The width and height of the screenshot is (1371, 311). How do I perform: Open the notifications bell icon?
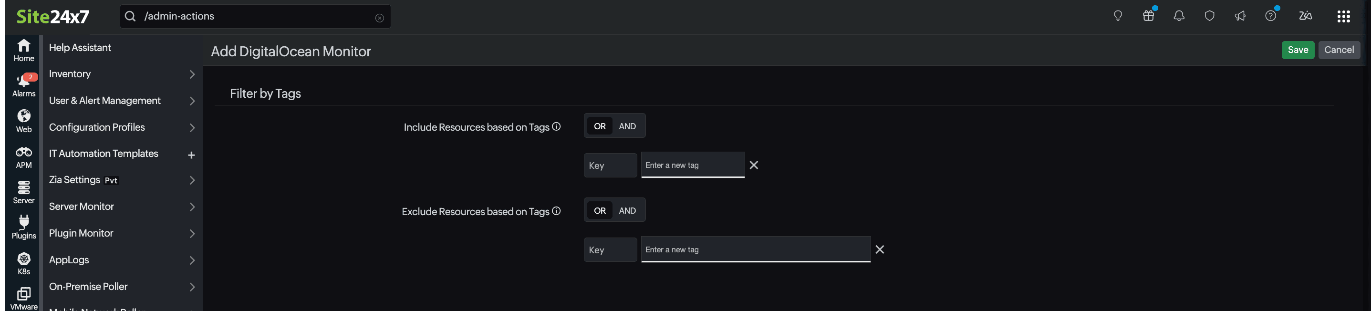1179,16
